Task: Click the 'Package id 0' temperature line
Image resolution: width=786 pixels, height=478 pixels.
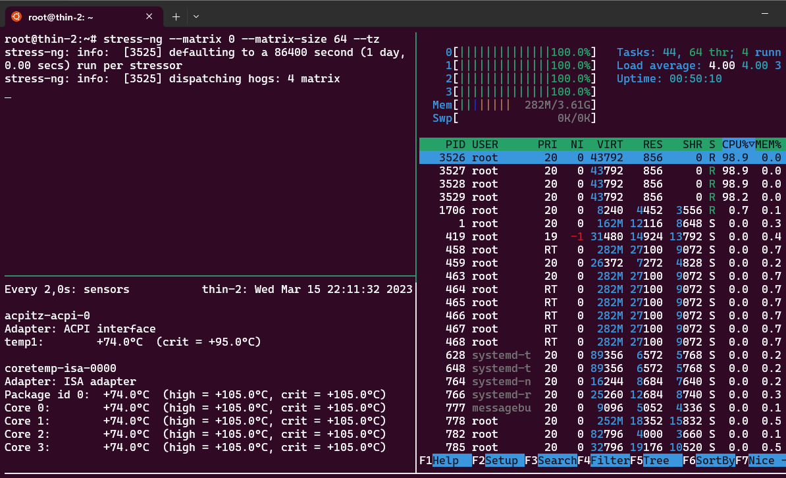Action: coord(196,394)
